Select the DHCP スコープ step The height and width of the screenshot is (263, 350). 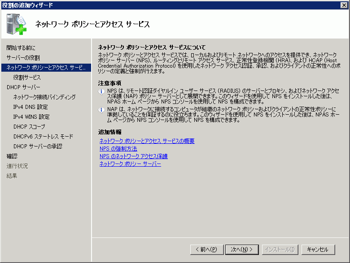click(29, 127)
